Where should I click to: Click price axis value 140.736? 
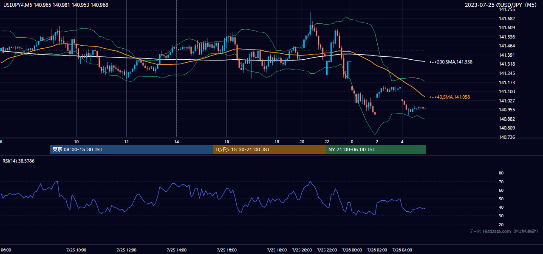coord(507,137)
